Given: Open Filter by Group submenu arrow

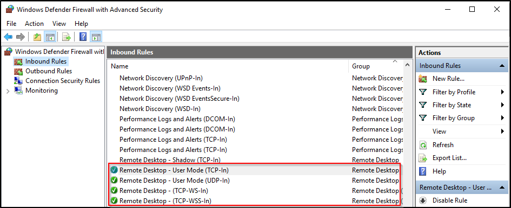Looking at the screenshot, I should click(x=502, y=118).
